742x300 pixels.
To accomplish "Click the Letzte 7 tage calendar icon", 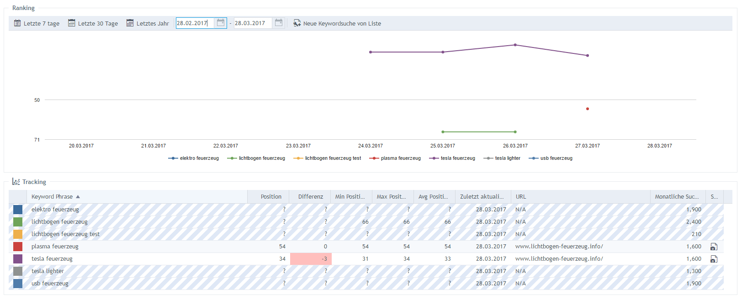I will [x=17, y=23].
